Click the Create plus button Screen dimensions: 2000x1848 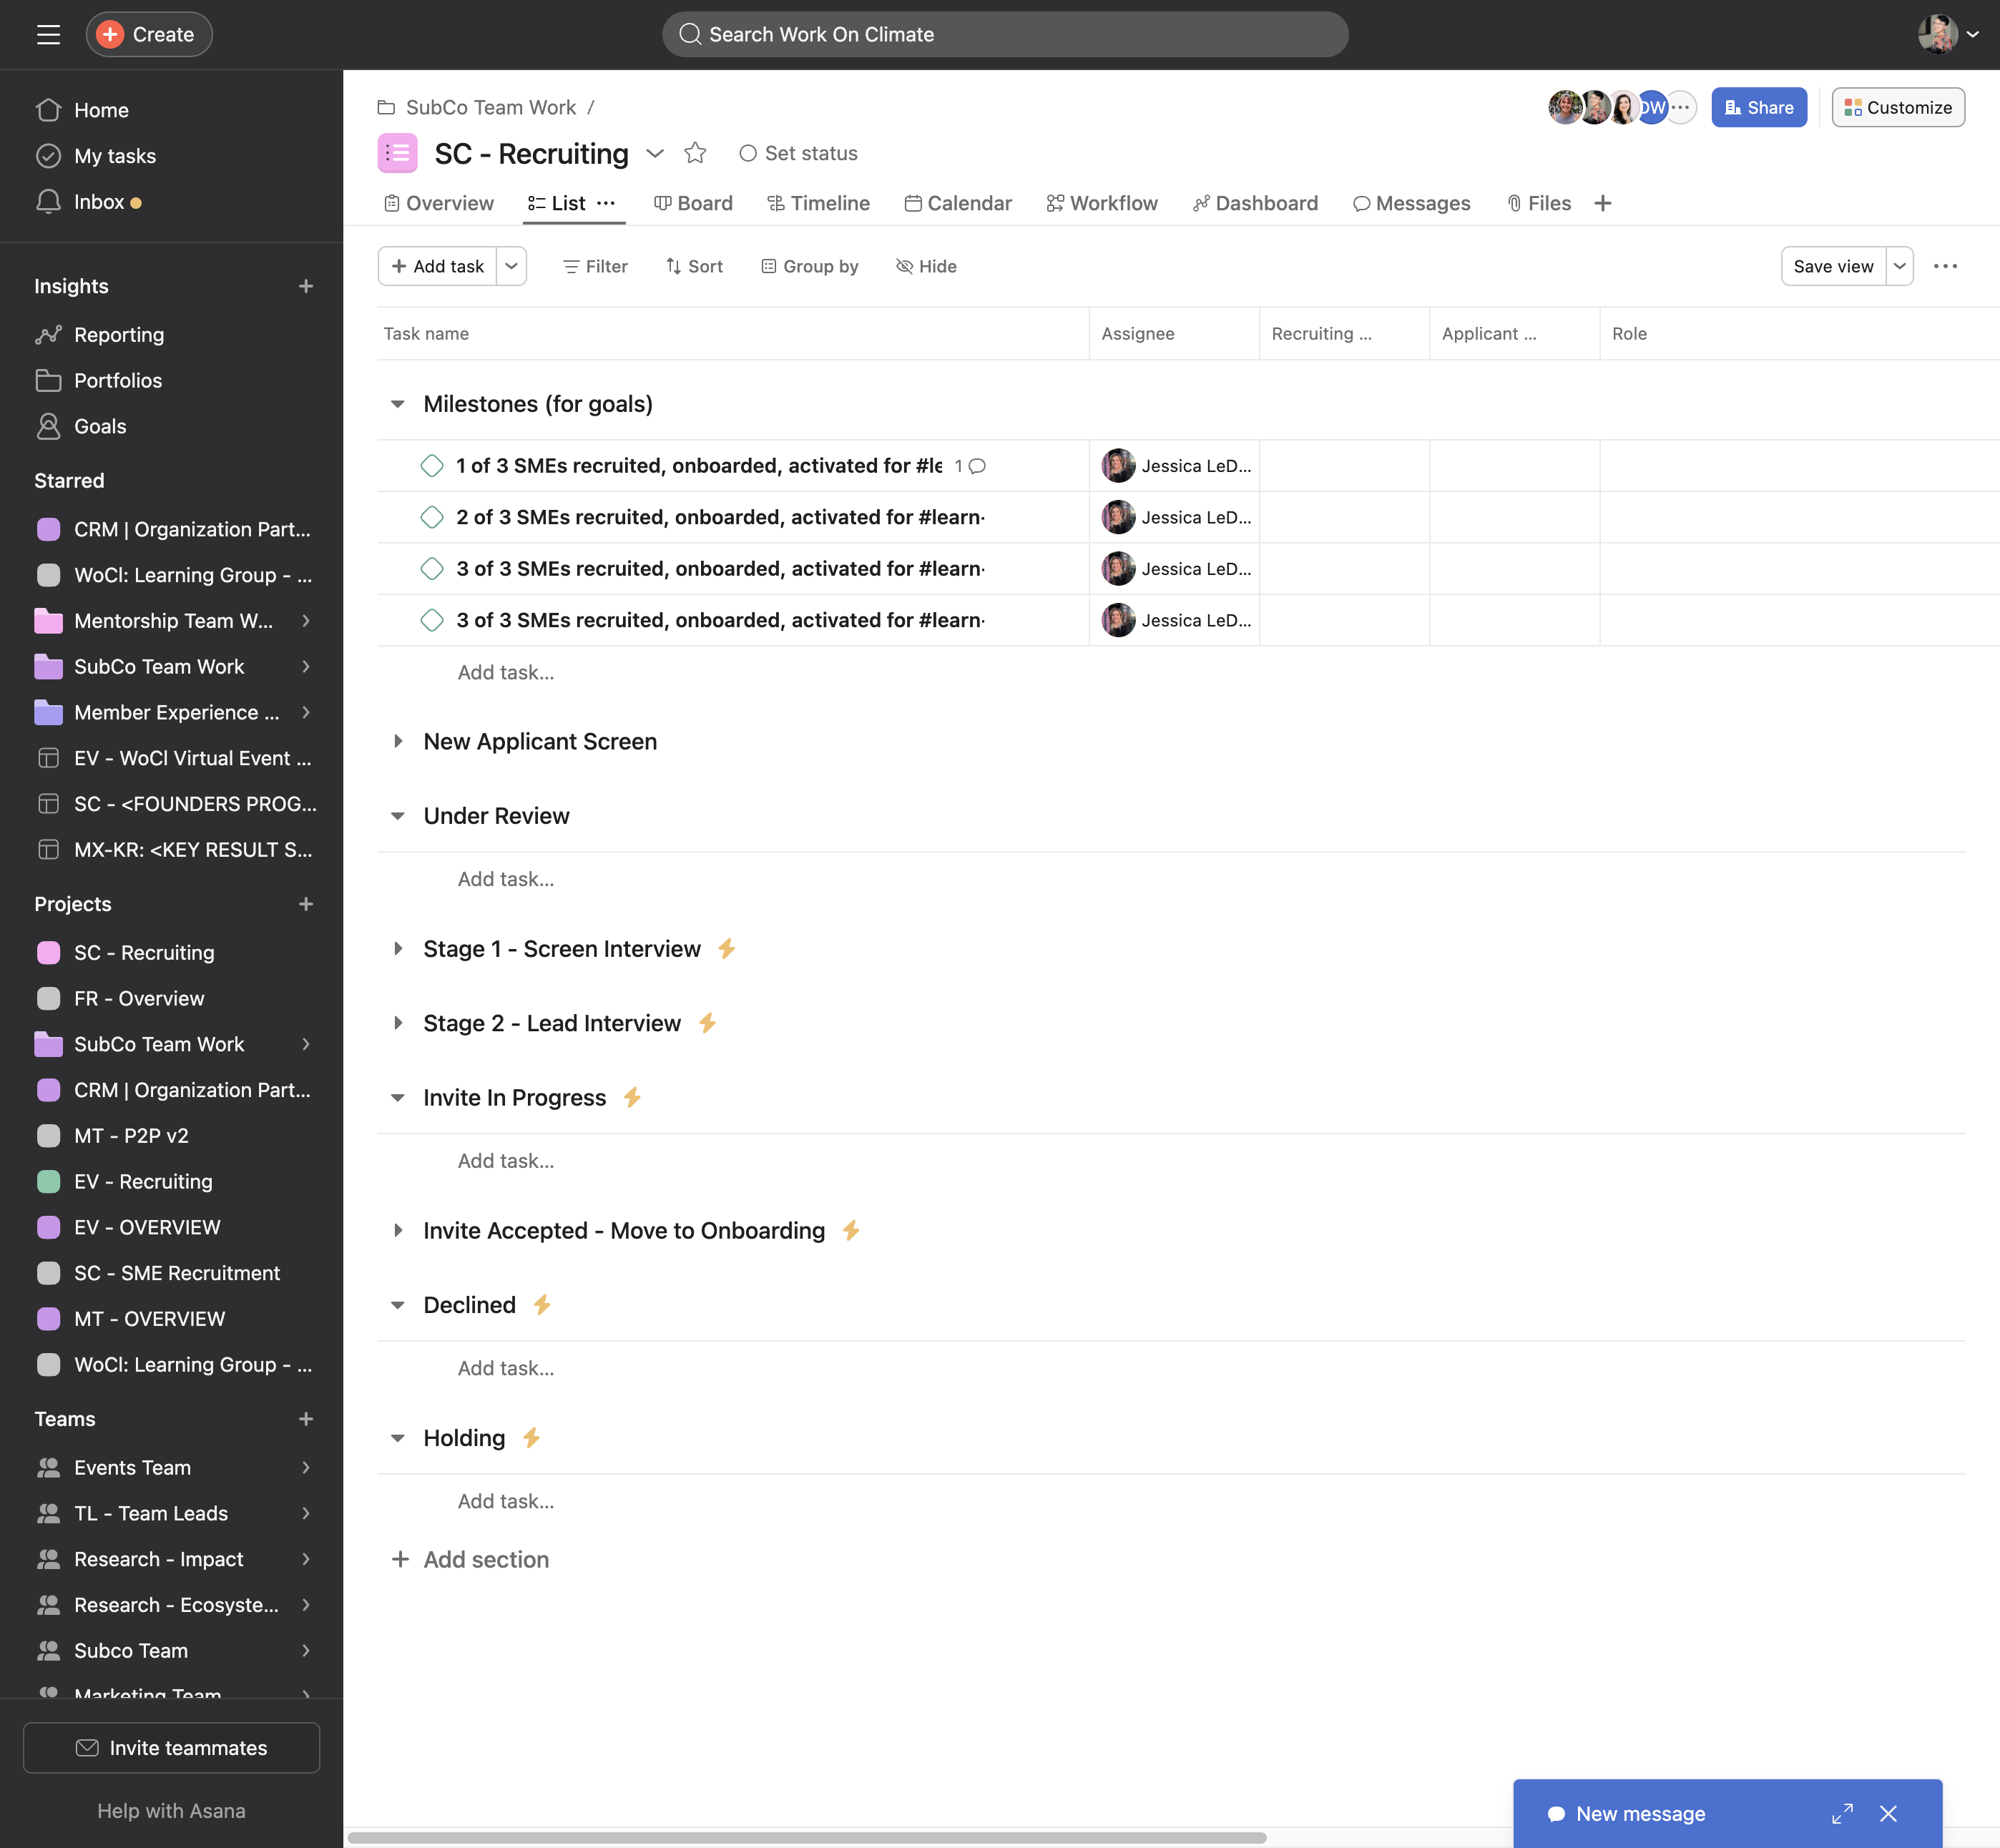point(149,35)
